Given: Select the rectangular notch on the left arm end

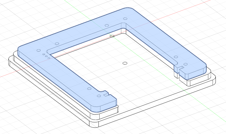Looking at the screenshot, I should 107,94.
